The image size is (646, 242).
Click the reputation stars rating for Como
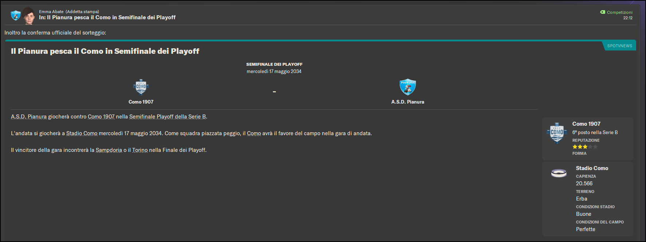(x=585, y=147)
